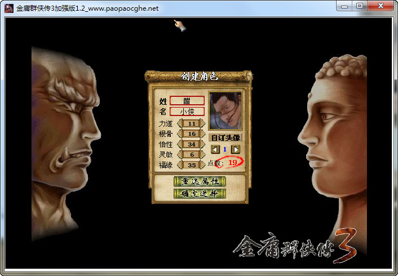Click the blue portrait number 1
Image resolution: width=398 pixels, height=276 pixels.
(x=224, y=149)
